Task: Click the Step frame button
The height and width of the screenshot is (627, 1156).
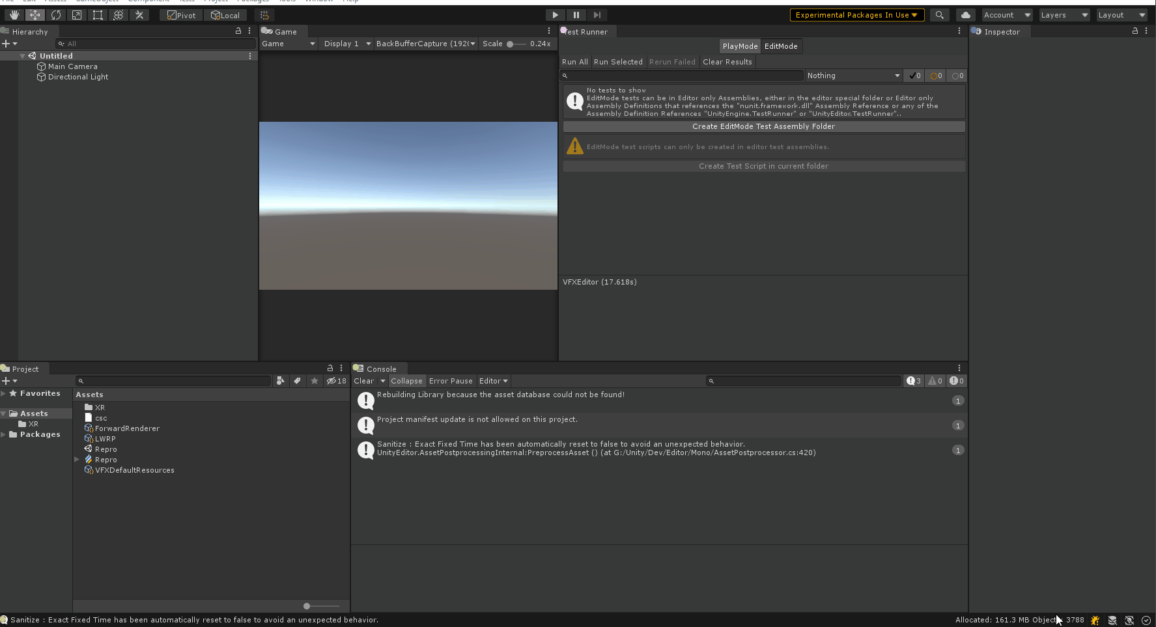Action: click(x=597, y=15)
